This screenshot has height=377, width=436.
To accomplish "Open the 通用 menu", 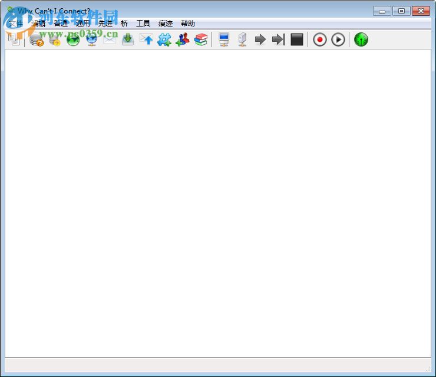I will pyautogui.click(x=83, y=24).
